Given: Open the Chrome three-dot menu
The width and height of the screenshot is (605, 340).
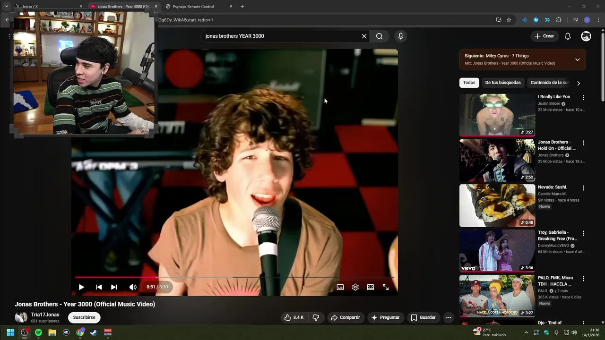Looking at the screenshot, I should [598, 20].
